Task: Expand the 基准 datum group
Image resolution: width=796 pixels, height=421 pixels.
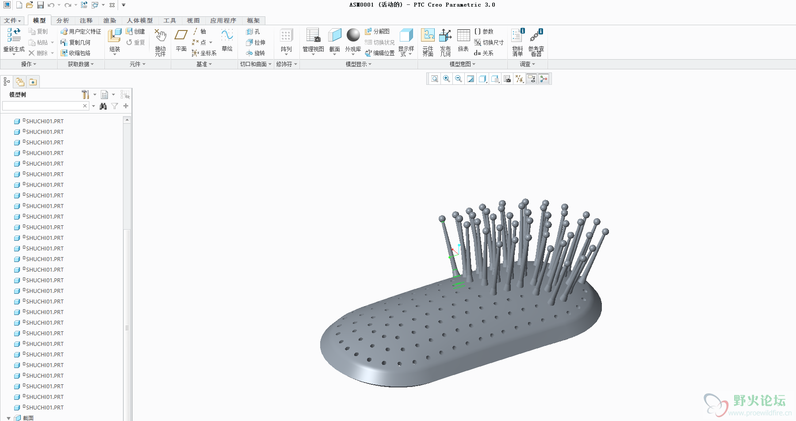Action: pyautogui.click(x=204, y=64)
